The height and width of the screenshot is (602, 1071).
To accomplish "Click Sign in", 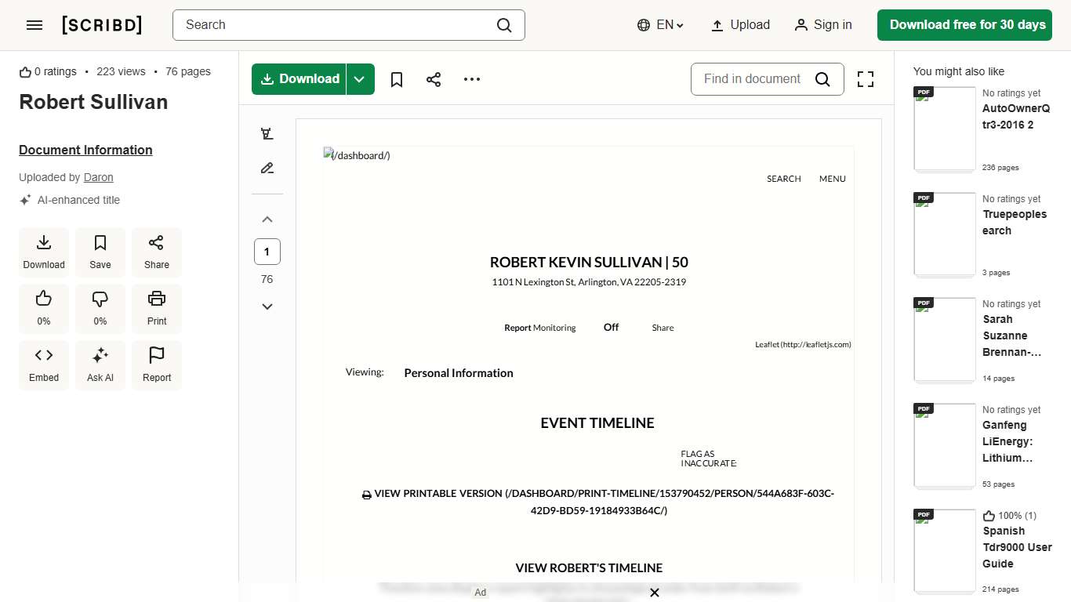I will point(823,24).
